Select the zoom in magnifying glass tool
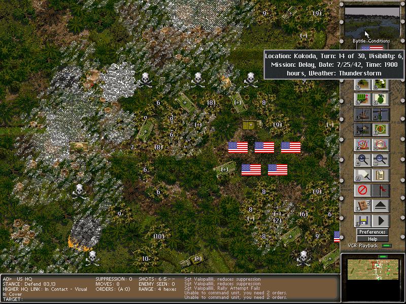 362,159
